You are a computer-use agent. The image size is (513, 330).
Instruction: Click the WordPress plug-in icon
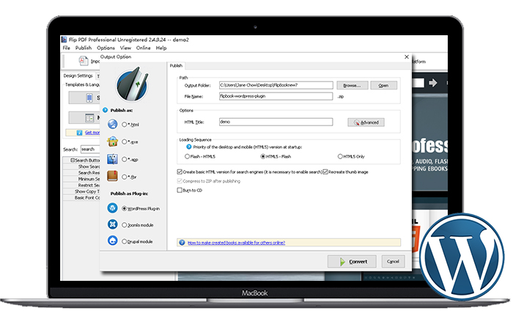tap(113, 208)
